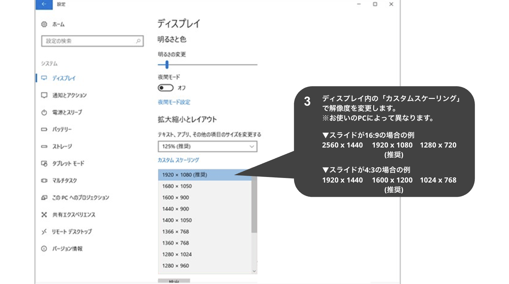Click the resolution list scrollbar thumb

click(254, 204)
